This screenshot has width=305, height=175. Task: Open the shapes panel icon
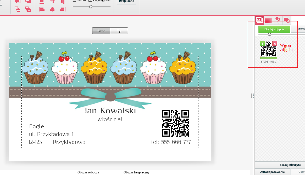(287, 20)
